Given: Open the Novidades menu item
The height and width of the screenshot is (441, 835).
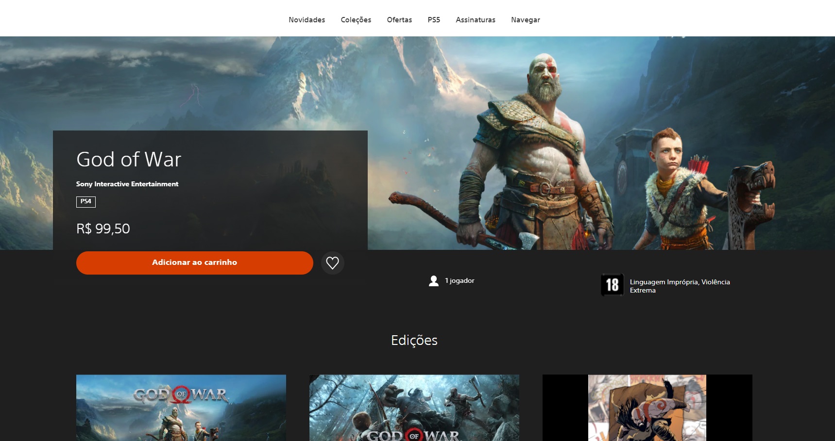Looking at the screenshot, I should click(x=307, y=20).
